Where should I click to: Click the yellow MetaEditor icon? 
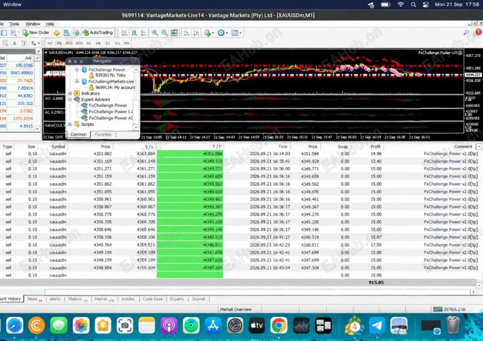pyautogui.click(x=57, y=33)
